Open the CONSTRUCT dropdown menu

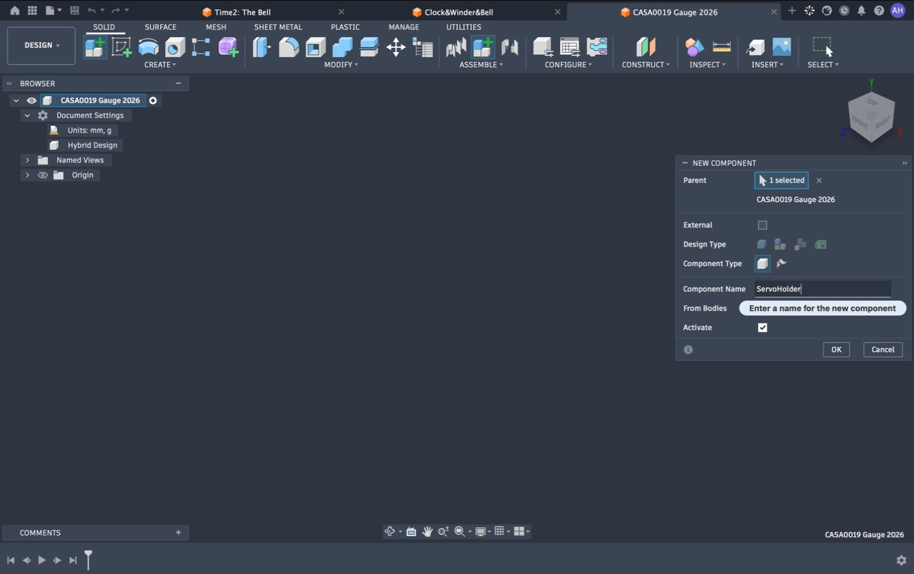(x=646, y=65)
